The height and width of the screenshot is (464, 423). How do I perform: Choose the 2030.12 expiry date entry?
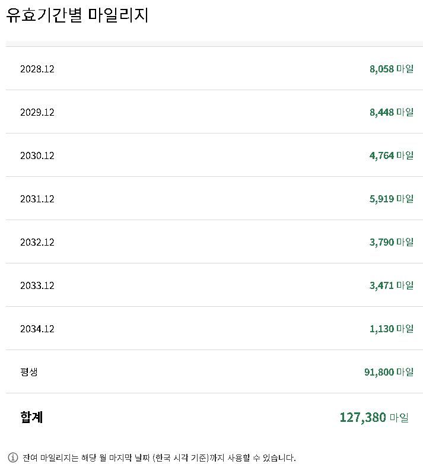(x=37, y=155)
